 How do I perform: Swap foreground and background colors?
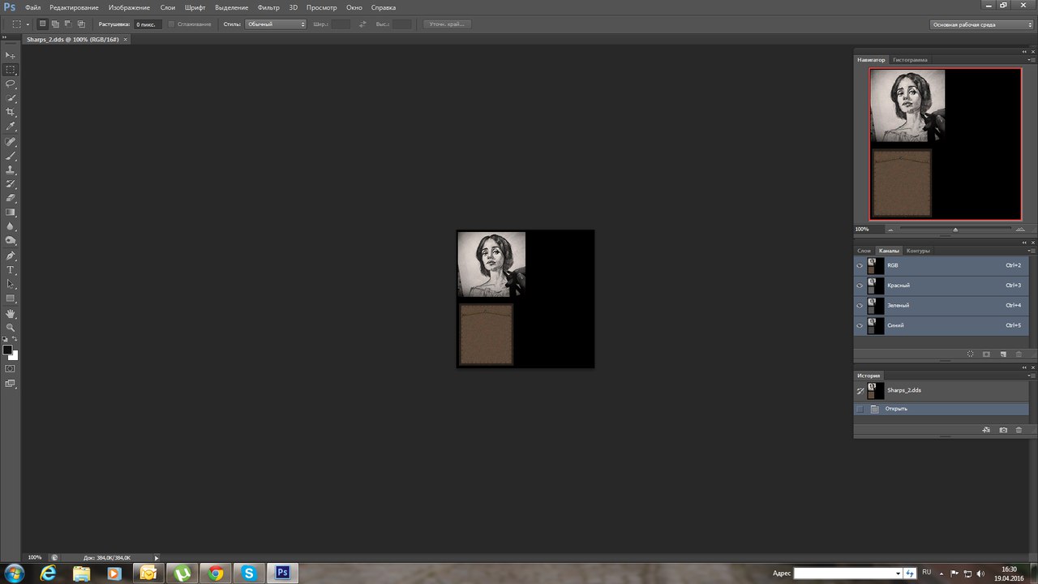(15, 339)
